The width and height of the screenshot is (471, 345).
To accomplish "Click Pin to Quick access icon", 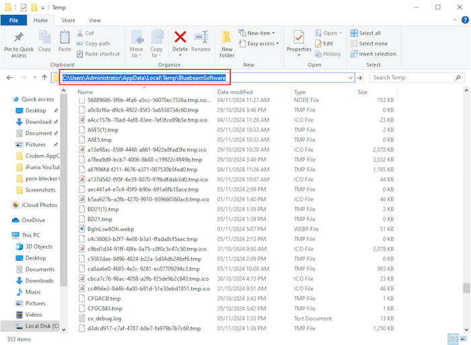I will pyautogui.click(x=19, y=37).
